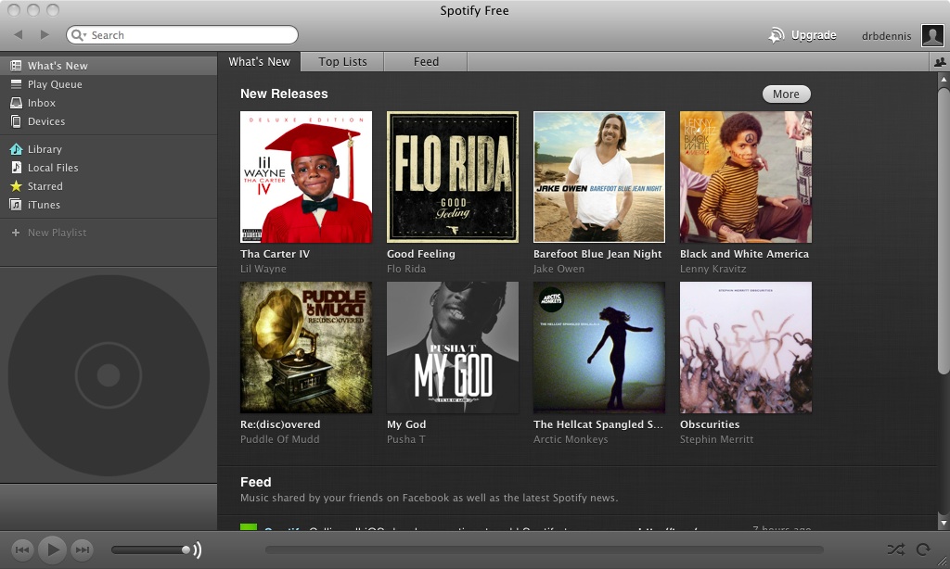Click the Obscurities title link
The height and width of the screenshot is (569, 950).
[710, 424]
